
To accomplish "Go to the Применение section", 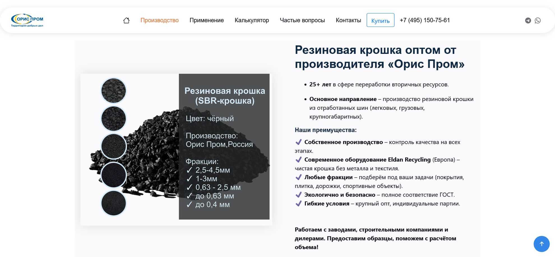I will click(207, 20).
